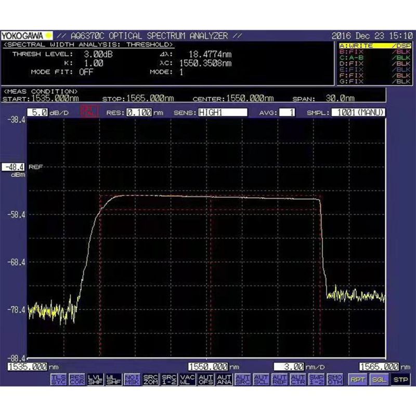Click the LVL SHF level shift button
Image resolution: width=416 pixels, height=416 pixels.
tap(95, 379)
